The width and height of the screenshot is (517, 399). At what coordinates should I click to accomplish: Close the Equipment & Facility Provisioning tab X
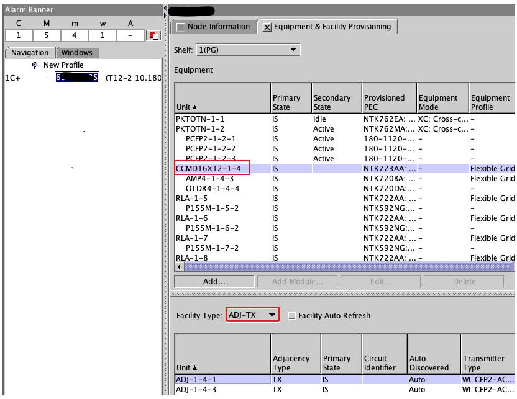(x=267, y=27)
